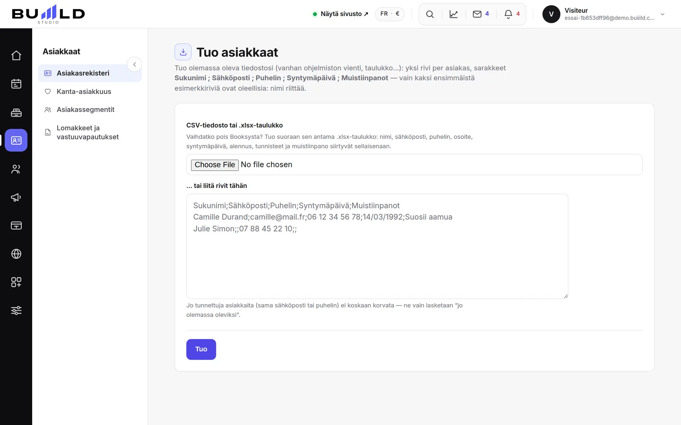Click the BUIILD Studio logo

tap(48, 14)
